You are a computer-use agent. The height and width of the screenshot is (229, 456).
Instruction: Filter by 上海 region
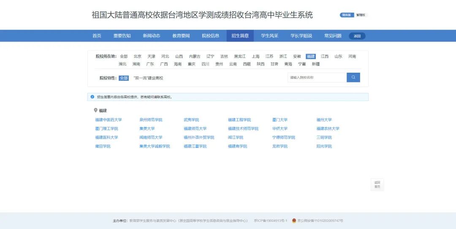tap(255, 57)
